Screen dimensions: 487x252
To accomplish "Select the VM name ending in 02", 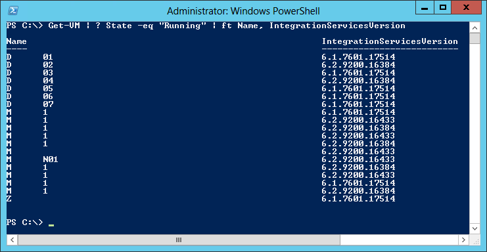I will click(x=30, y=65).
